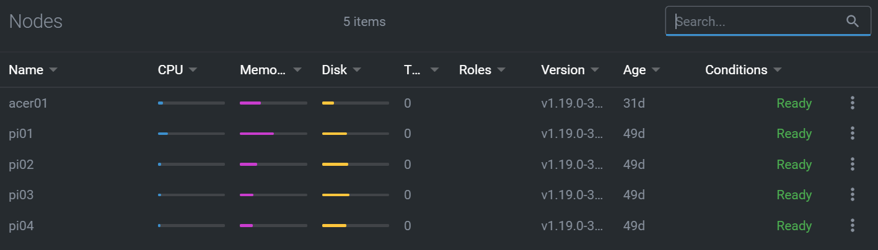Click the pi01 memory usage bar

273,134
